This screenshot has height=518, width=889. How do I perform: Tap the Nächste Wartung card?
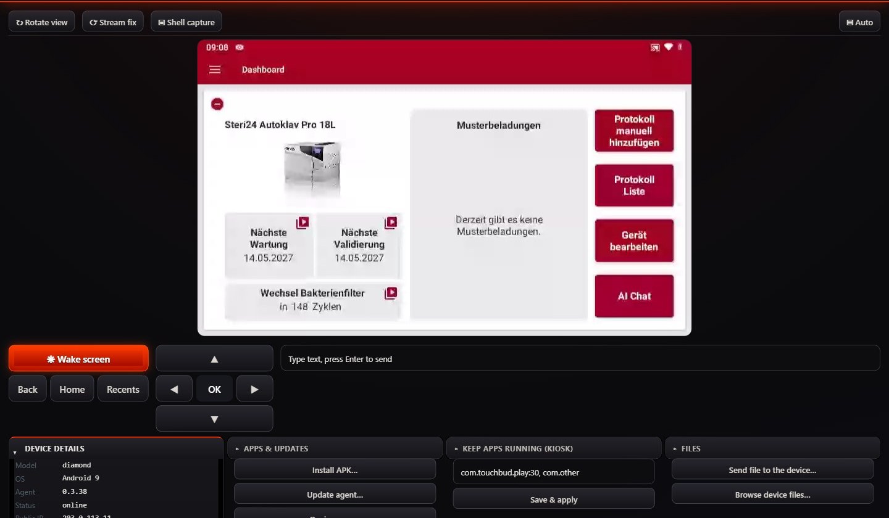click(269, 245)
